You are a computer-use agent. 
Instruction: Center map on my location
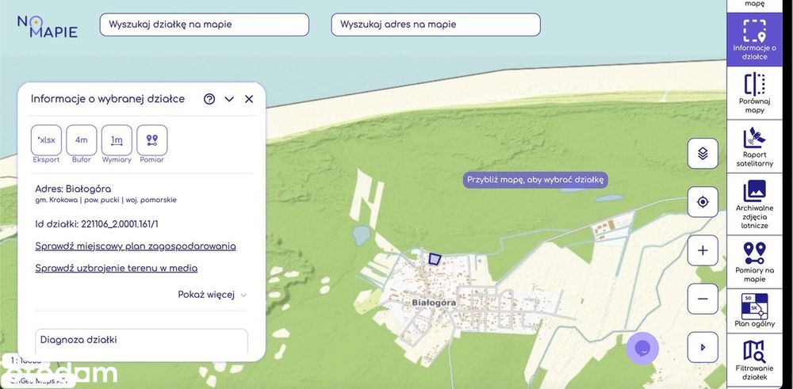703,202
